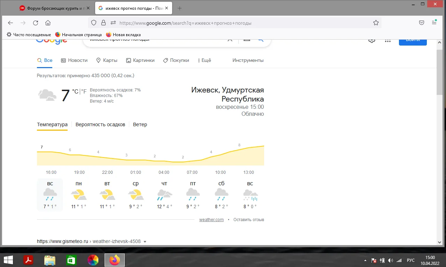
Task: Select the вт forecast day
Action: [107, 195]
